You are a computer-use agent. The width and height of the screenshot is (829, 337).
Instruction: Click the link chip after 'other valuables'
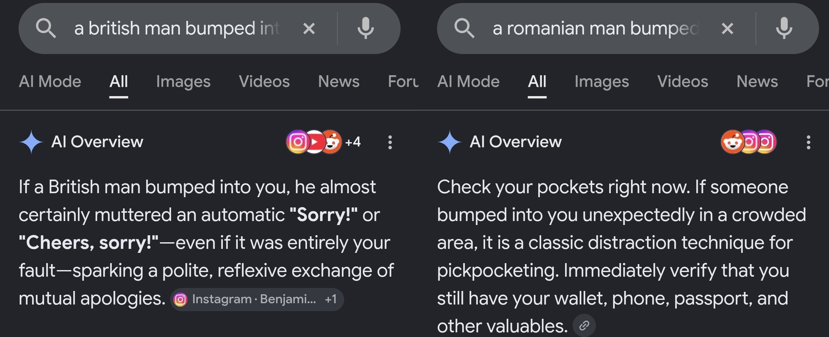(x=584, y=325)
